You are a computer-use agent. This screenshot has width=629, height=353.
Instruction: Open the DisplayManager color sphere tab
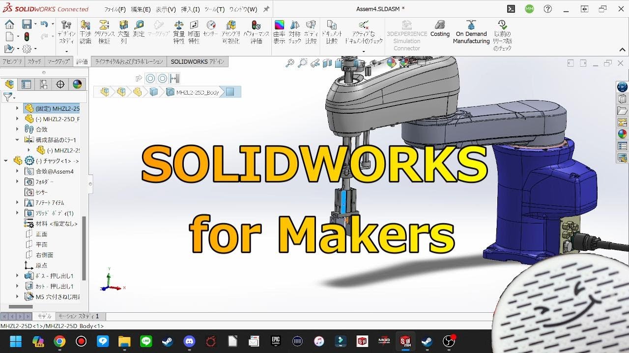coord(77,84)
